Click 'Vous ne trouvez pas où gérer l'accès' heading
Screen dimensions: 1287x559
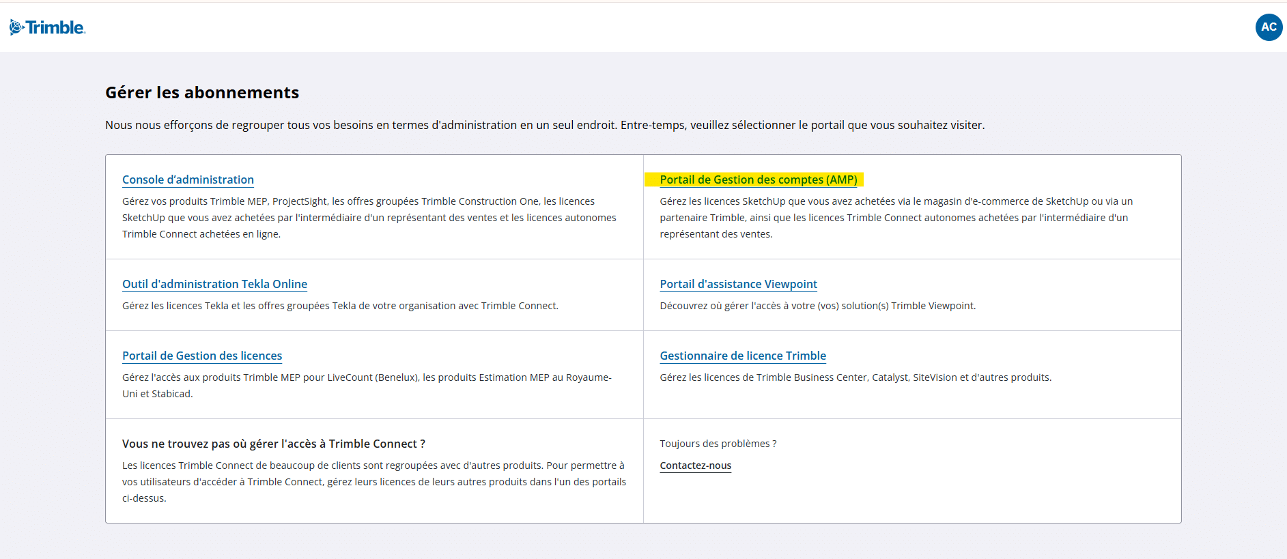[274, 444]
